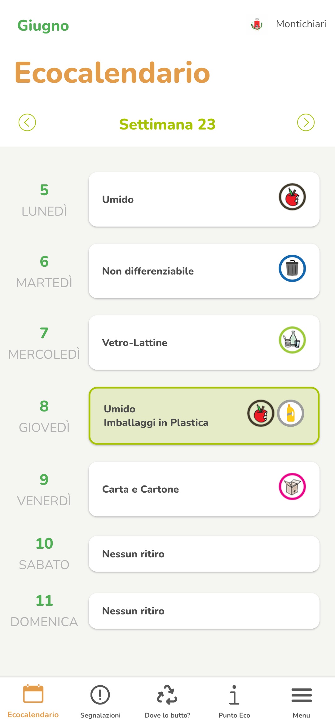Open the Segnalazioni tab
This screenshot has width=335, height=725.
click(x=100, y=701)
